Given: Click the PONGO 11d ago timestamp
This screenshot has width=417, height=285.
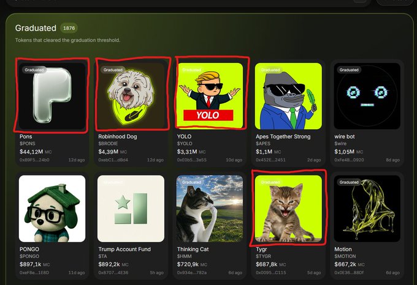Looking at the screenshot, I should coord(77,273).
